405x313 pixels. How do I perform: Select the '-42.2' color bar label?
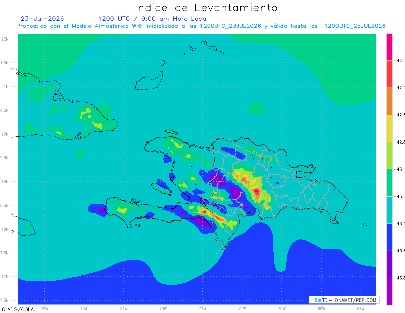point(400,61)
